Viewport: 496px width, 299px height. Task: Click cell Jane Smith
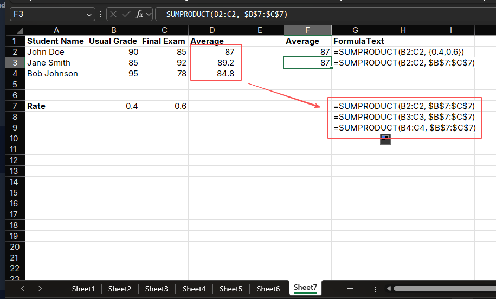[56, 63]
